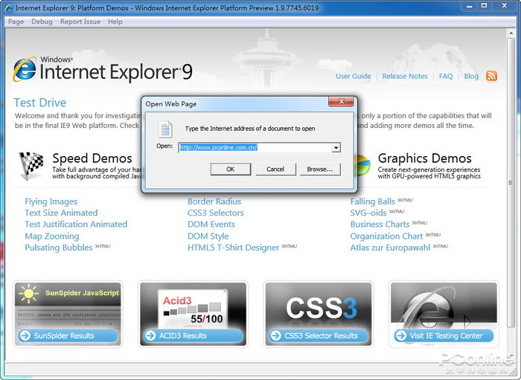Open the DOM Events demo
The height and width of the screenshot is (380, 521).
click(x=211, y=225)
